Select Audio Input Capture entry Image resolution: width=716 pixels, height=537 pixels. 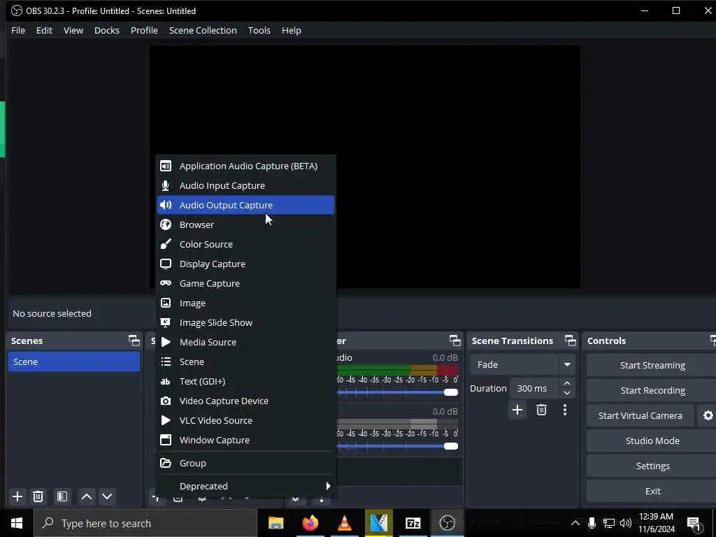pyautogui.click(x=245, y=185)
